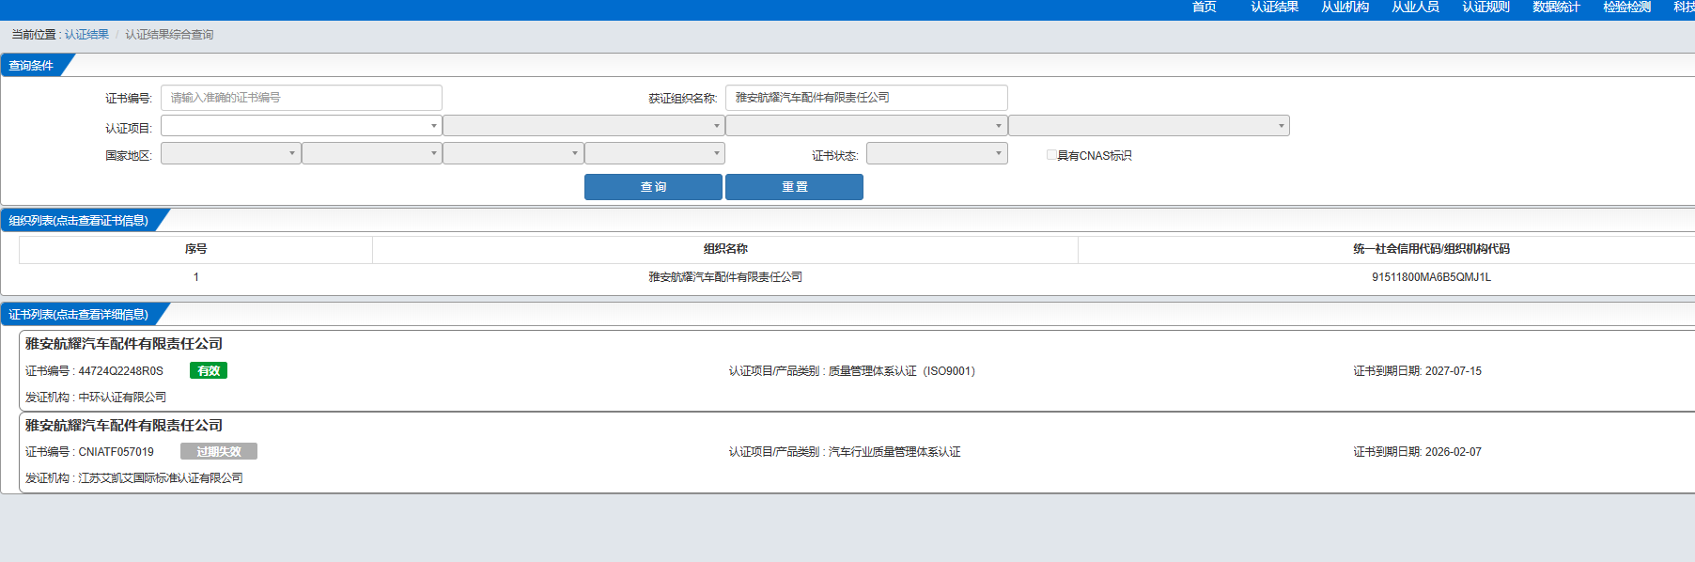This screenshot has height=562, width=1695.
Task: Open the third 国家地区 dropdown
Action: (513, 153)
